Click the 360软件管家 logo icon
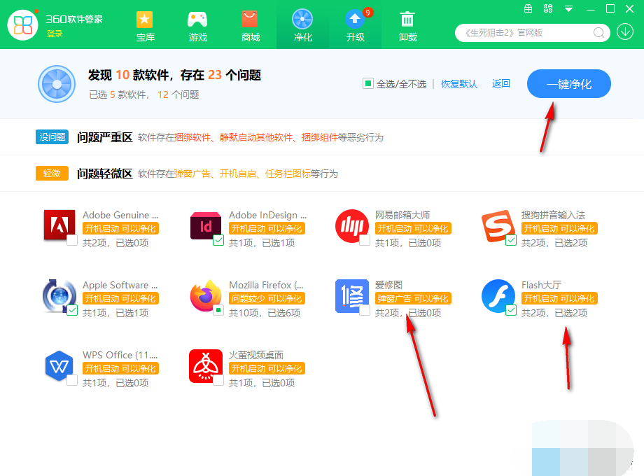Viewport: 644px width, 476px height. (23, 24)
